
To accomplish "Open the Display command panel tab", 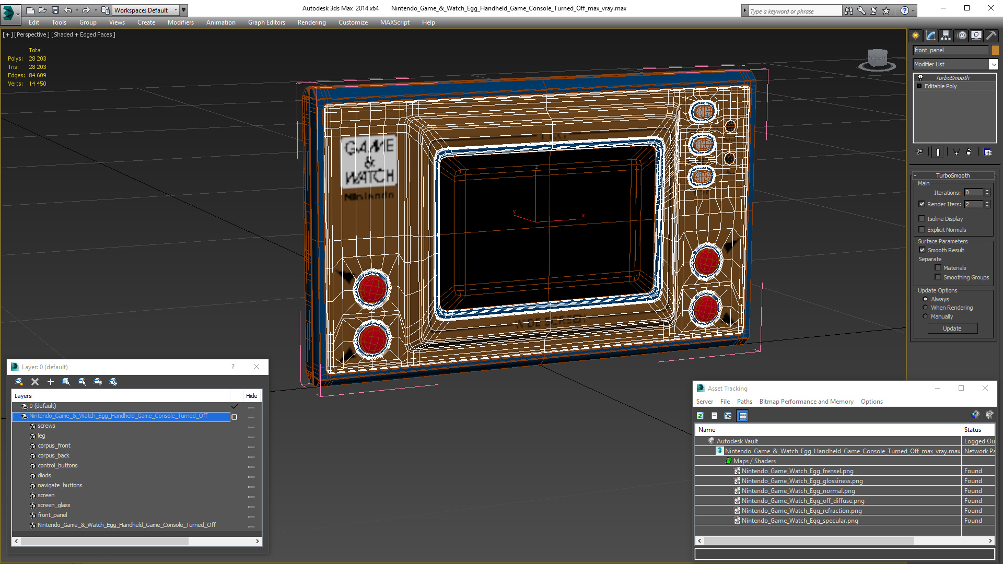I will [x=976, y=36].
